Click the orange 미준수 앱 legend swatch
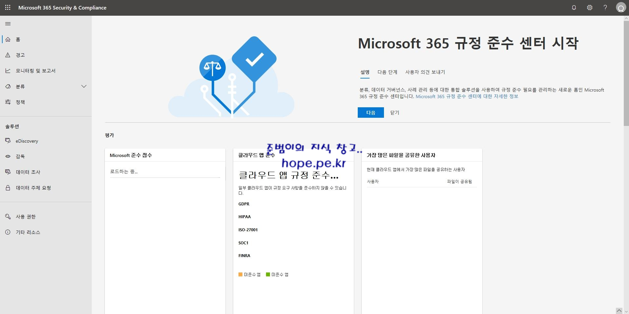 coord(240,274)
